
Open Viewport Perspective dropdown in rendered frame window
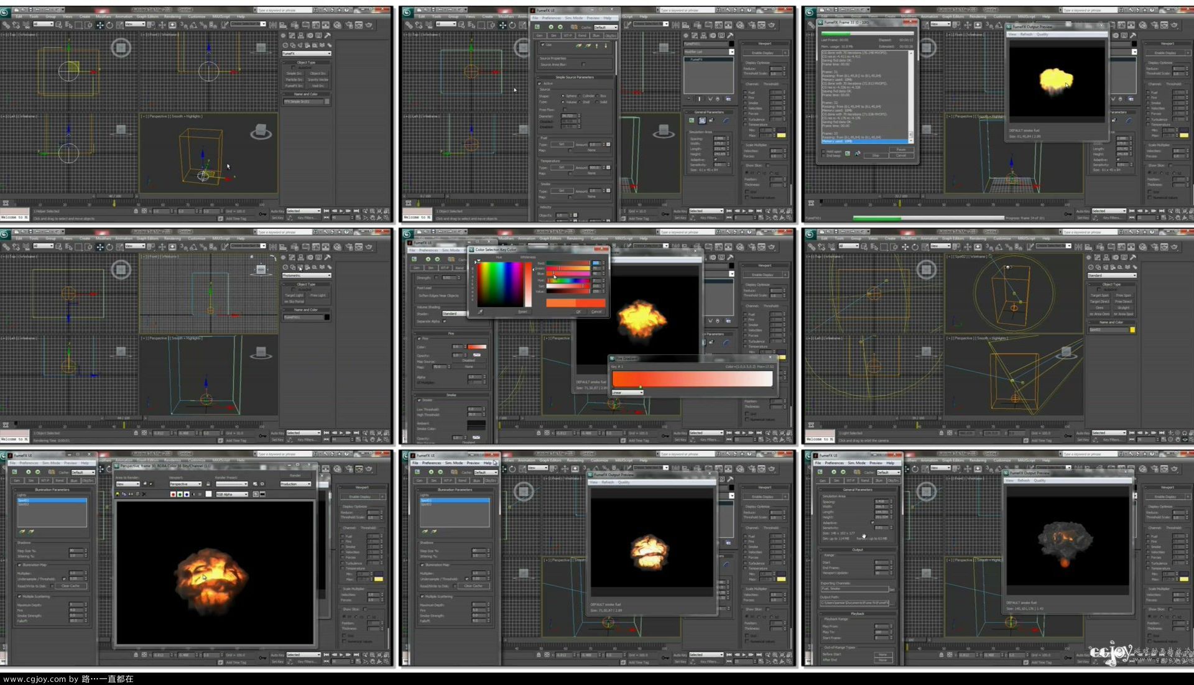click(x=185, y=484)
